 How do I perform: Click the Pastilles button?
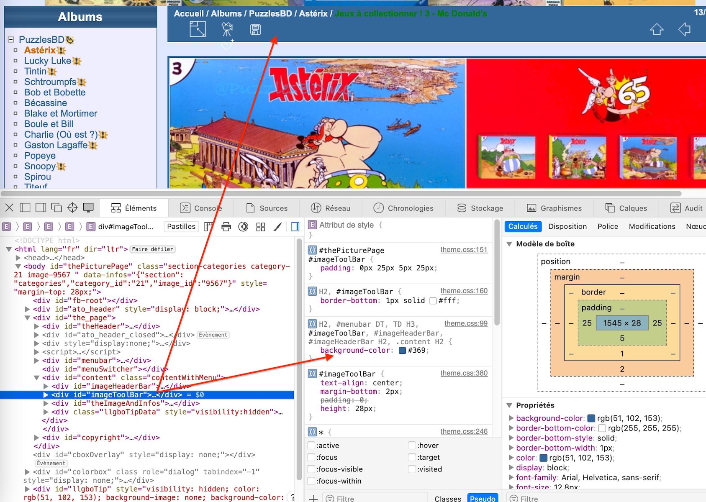click(181, 226)
